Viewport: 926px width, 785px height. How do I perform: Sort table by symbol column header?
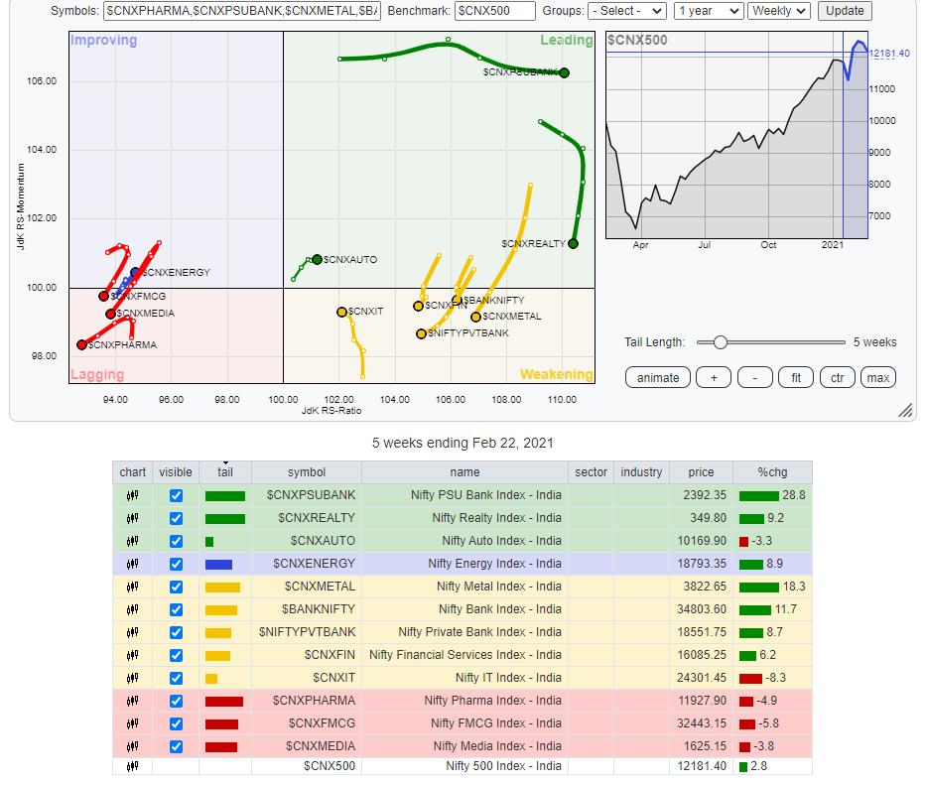click(x=307, y=472)
